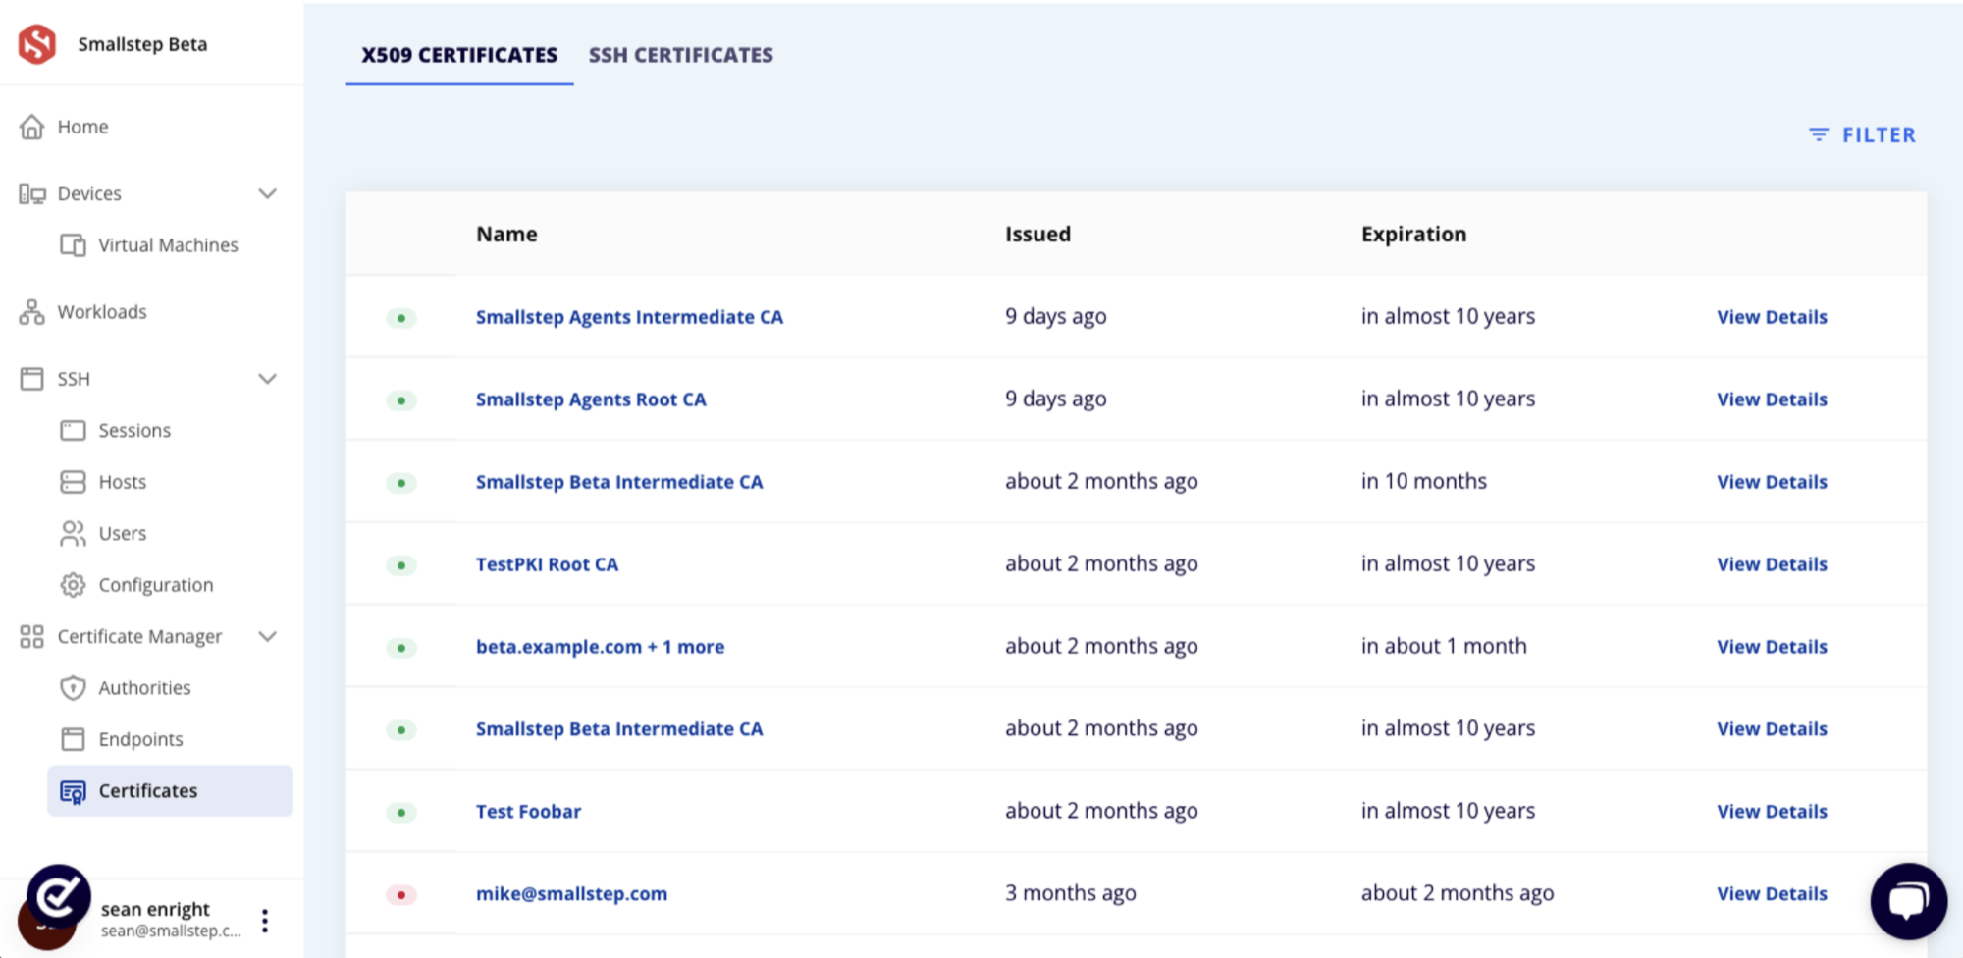This screenshot has width=1963, height=958.
Task: Click the Smallstep Beta team name
Action: [x=142, y=44]
